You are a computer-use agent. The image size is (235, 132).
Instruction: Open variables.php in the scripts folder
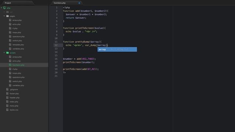click(x=18, y=85)
